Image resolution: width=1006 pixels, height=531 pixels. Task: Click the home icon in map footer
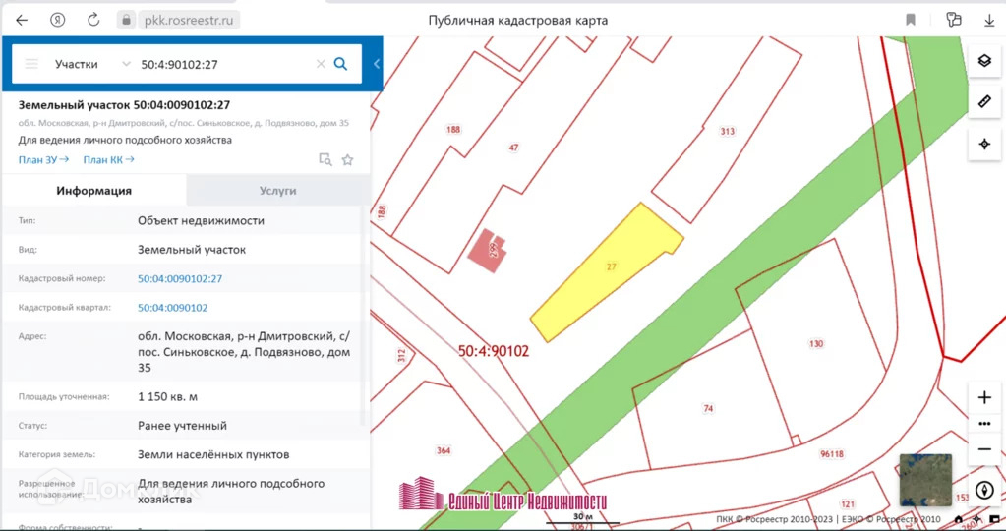[x=958, y=520]
